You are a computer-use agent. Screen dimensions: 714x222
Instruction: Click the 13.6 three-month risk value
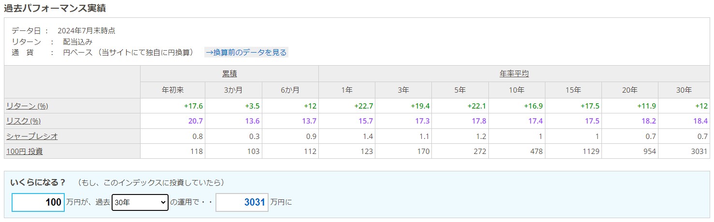[252, 121]
